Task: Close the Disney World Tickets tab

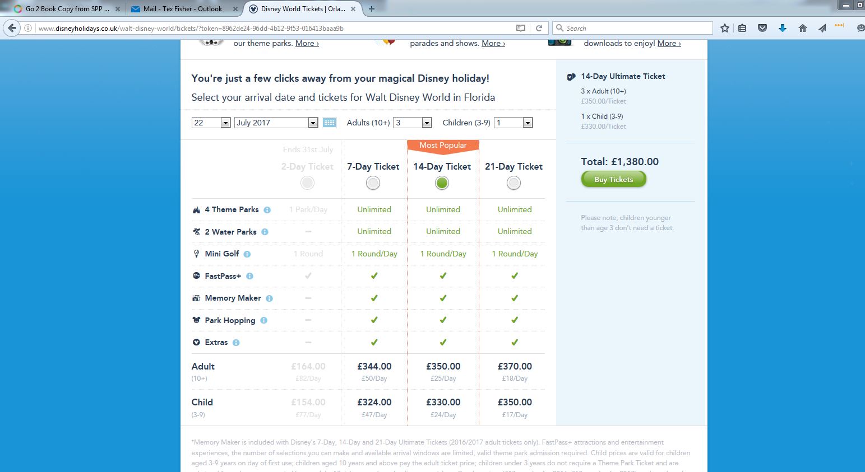Action: [353, 9]
